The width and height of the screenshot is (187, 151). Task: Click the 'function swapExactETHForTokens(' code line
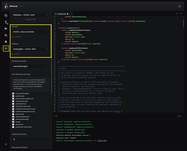(x=75, y=48)
